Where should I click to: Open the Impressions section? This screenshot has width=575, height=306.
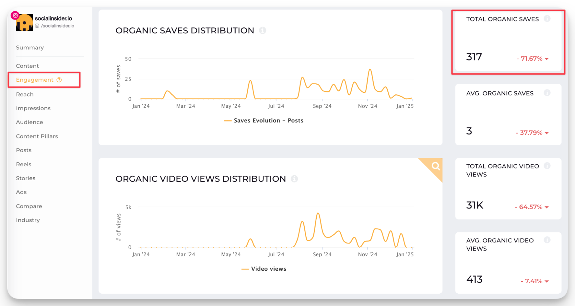[33, 108]
